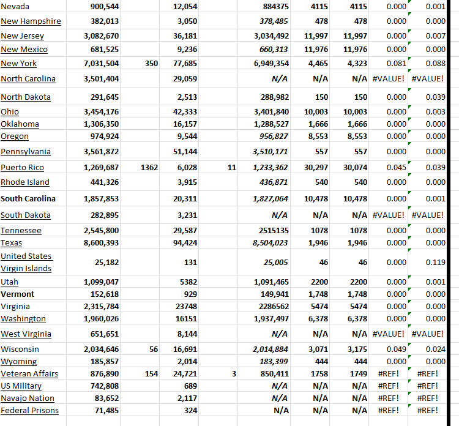Click the Ohio hyperlink

(10, 112)
